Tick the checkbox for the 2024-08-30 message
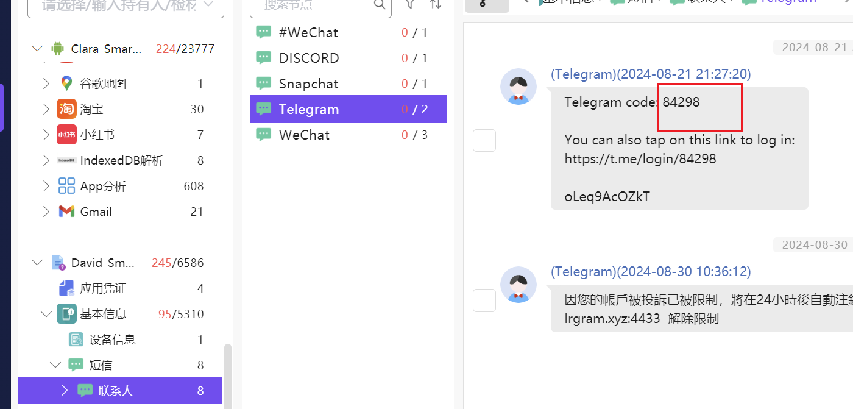This screenshot has height=409, width=853. [484, 301]
